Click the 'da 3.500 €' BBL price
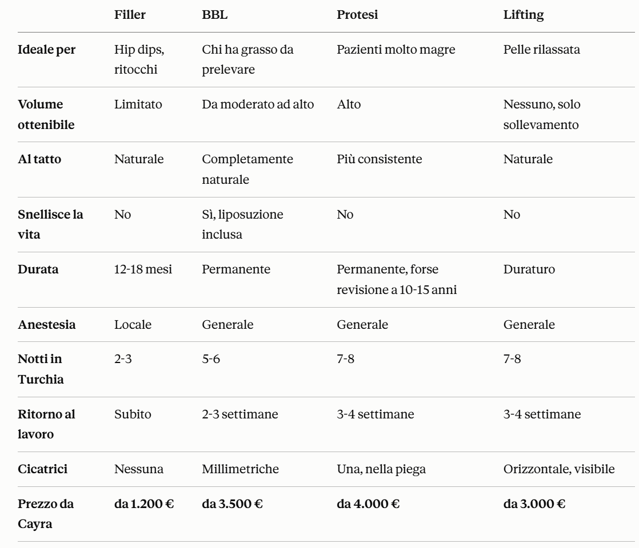 (232, 504)
